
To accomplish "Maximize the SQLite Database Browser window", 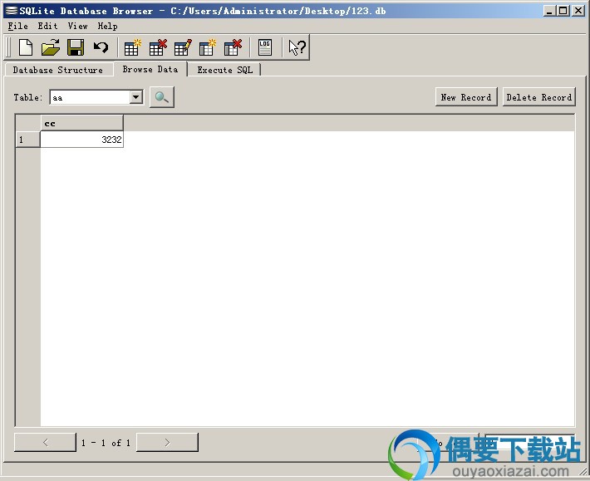I will pos(563,11).
